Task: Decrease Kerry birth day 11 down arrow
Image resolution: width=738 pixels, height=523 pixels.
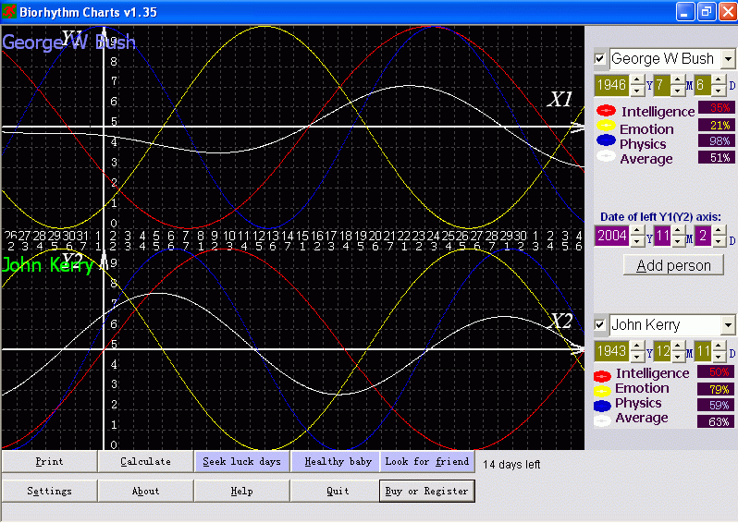Action: [x=719, y=357]
